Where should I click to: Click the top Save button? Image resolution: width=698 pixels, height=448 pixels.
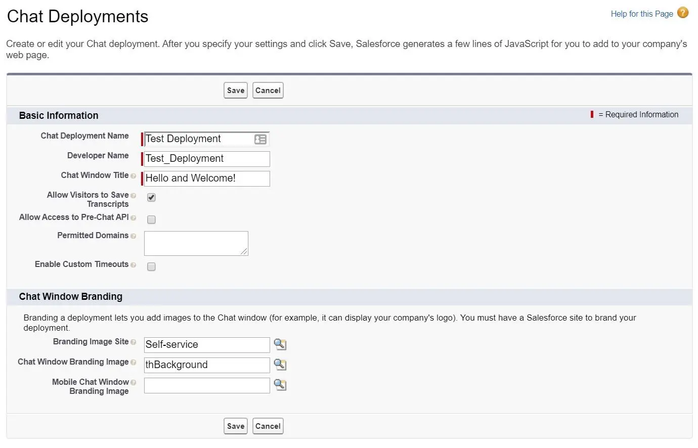pos(236,91)
